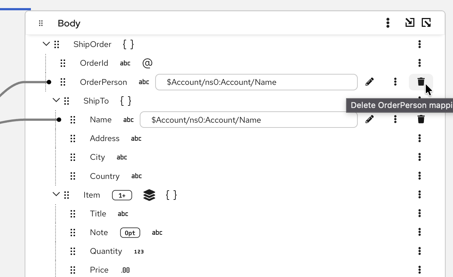Open kebab menu for Address row

point(420,138)
